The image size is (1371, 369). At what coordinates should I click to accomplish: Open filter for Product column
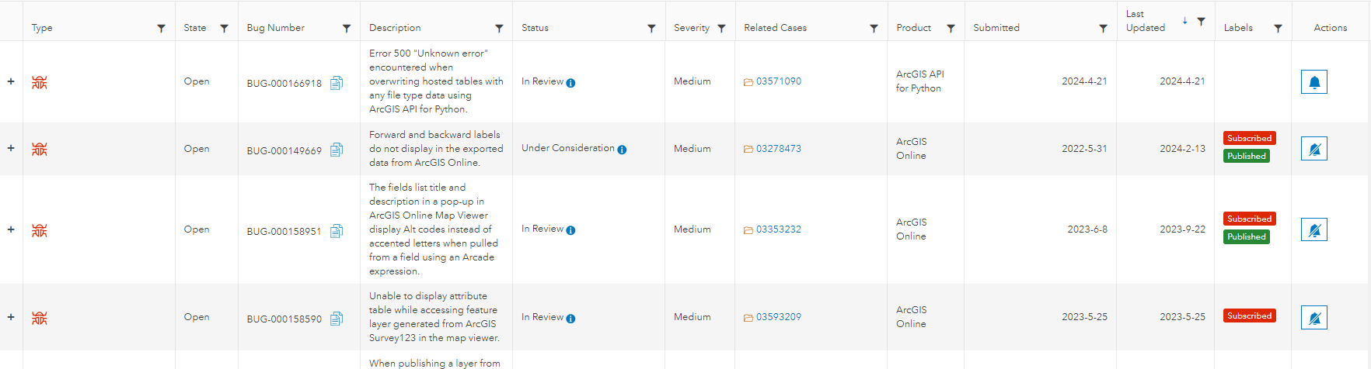click(951, 29)
